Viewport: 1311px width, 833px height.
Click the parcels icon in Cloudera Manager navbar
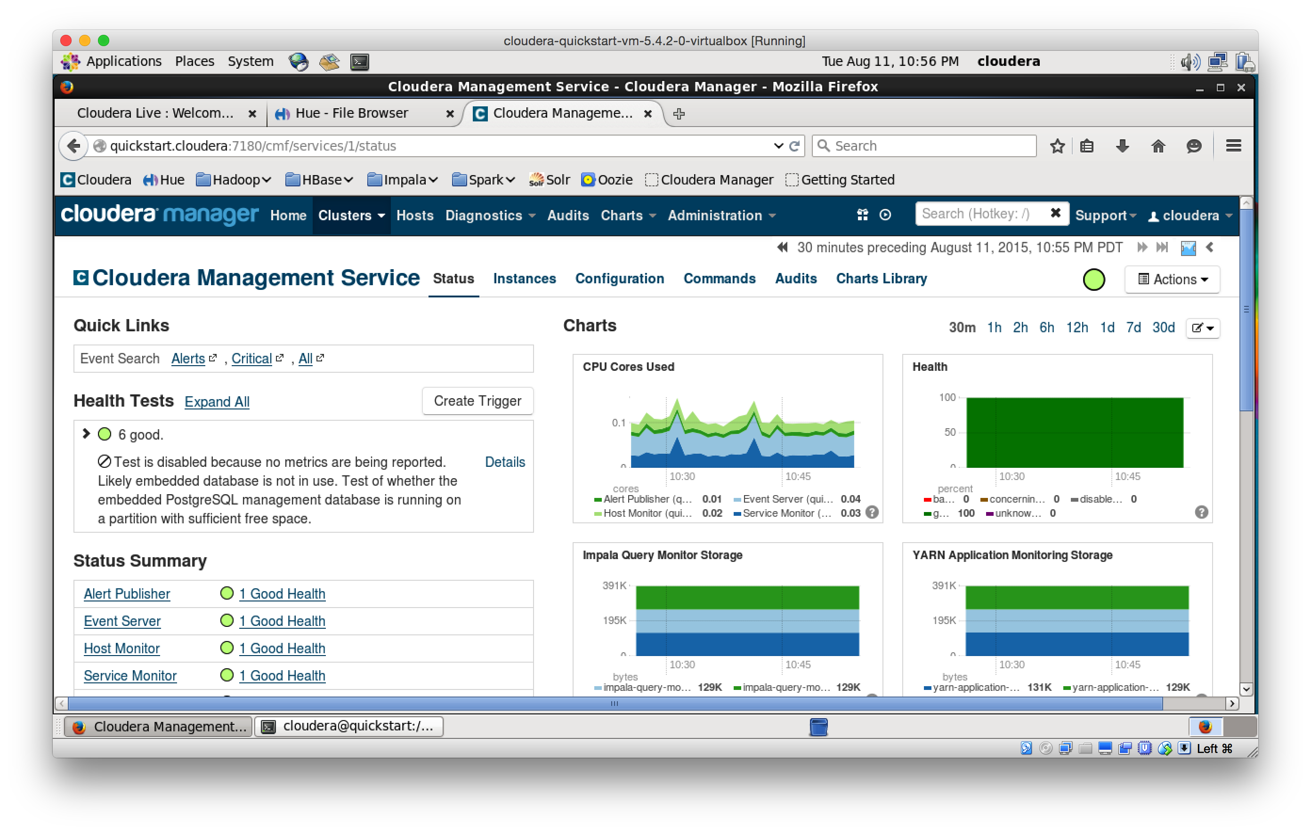tap(862, 215)
